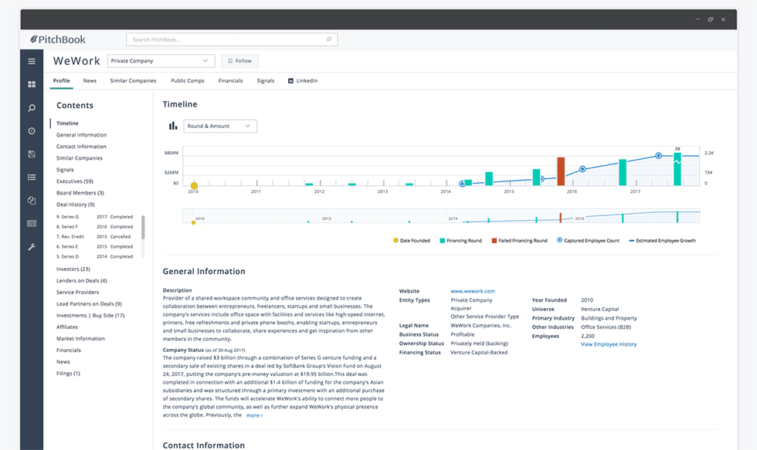Switch to the Profile tab

(61, 80)
